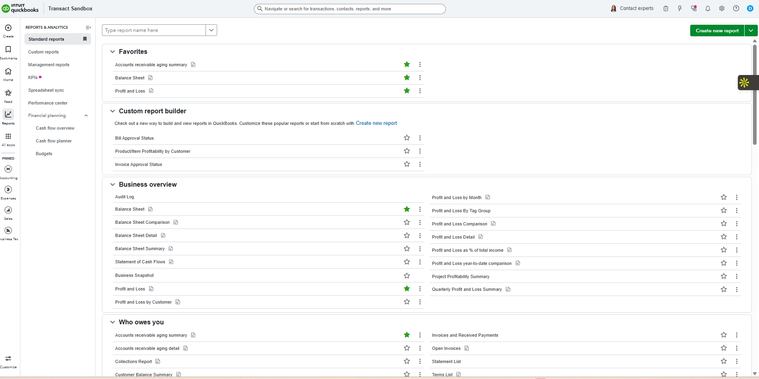Open the notifications bell icon
The image size is (759, 379).
707,8
